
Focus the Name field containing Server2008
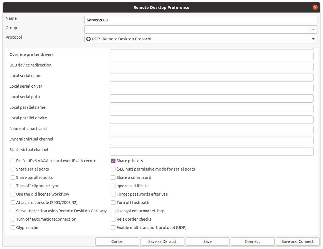[201, 20]
